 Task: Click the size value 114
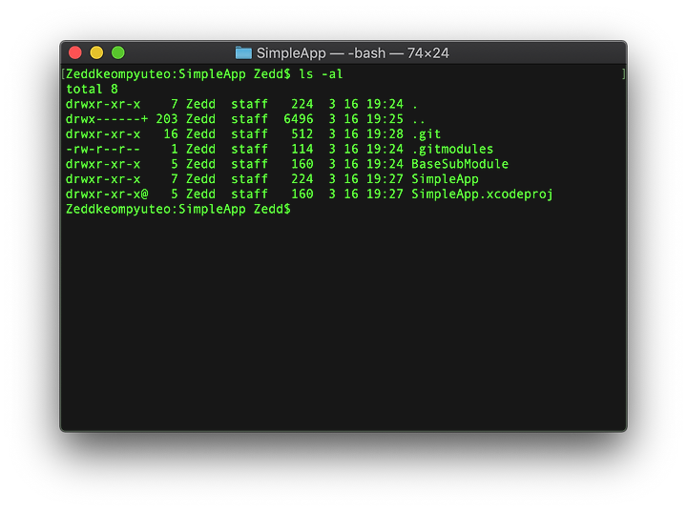(302, 149)
